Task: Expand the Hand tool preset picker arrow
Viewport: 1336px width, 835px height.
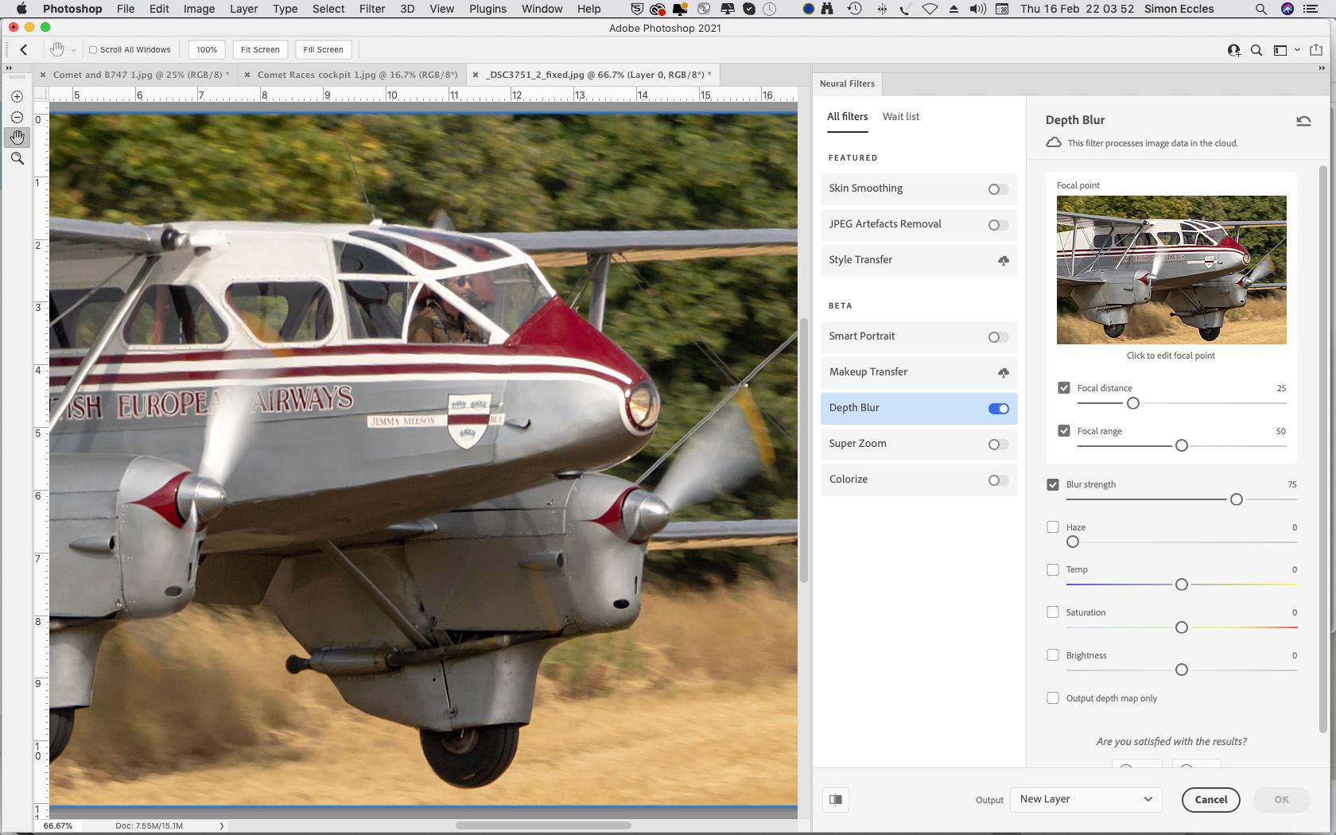Action: click(73, 50)
